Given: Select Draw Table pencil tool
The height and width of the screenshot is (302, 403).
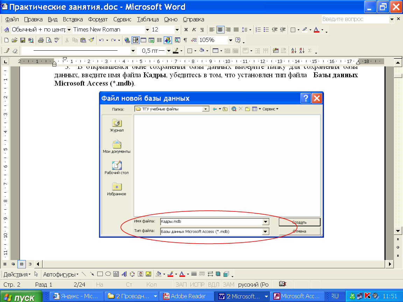Looking at the screenshot, I should pos(7,51).
